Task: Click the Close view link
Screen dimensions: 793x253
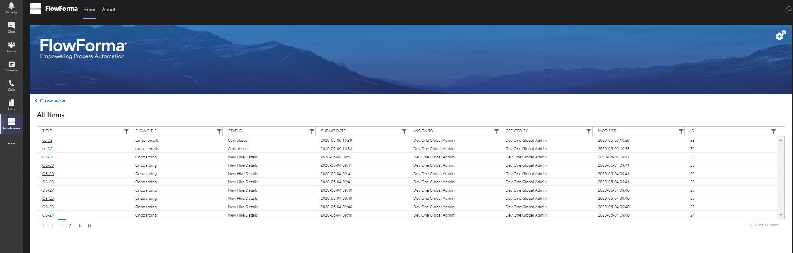Action: click(x=50, y=101)
